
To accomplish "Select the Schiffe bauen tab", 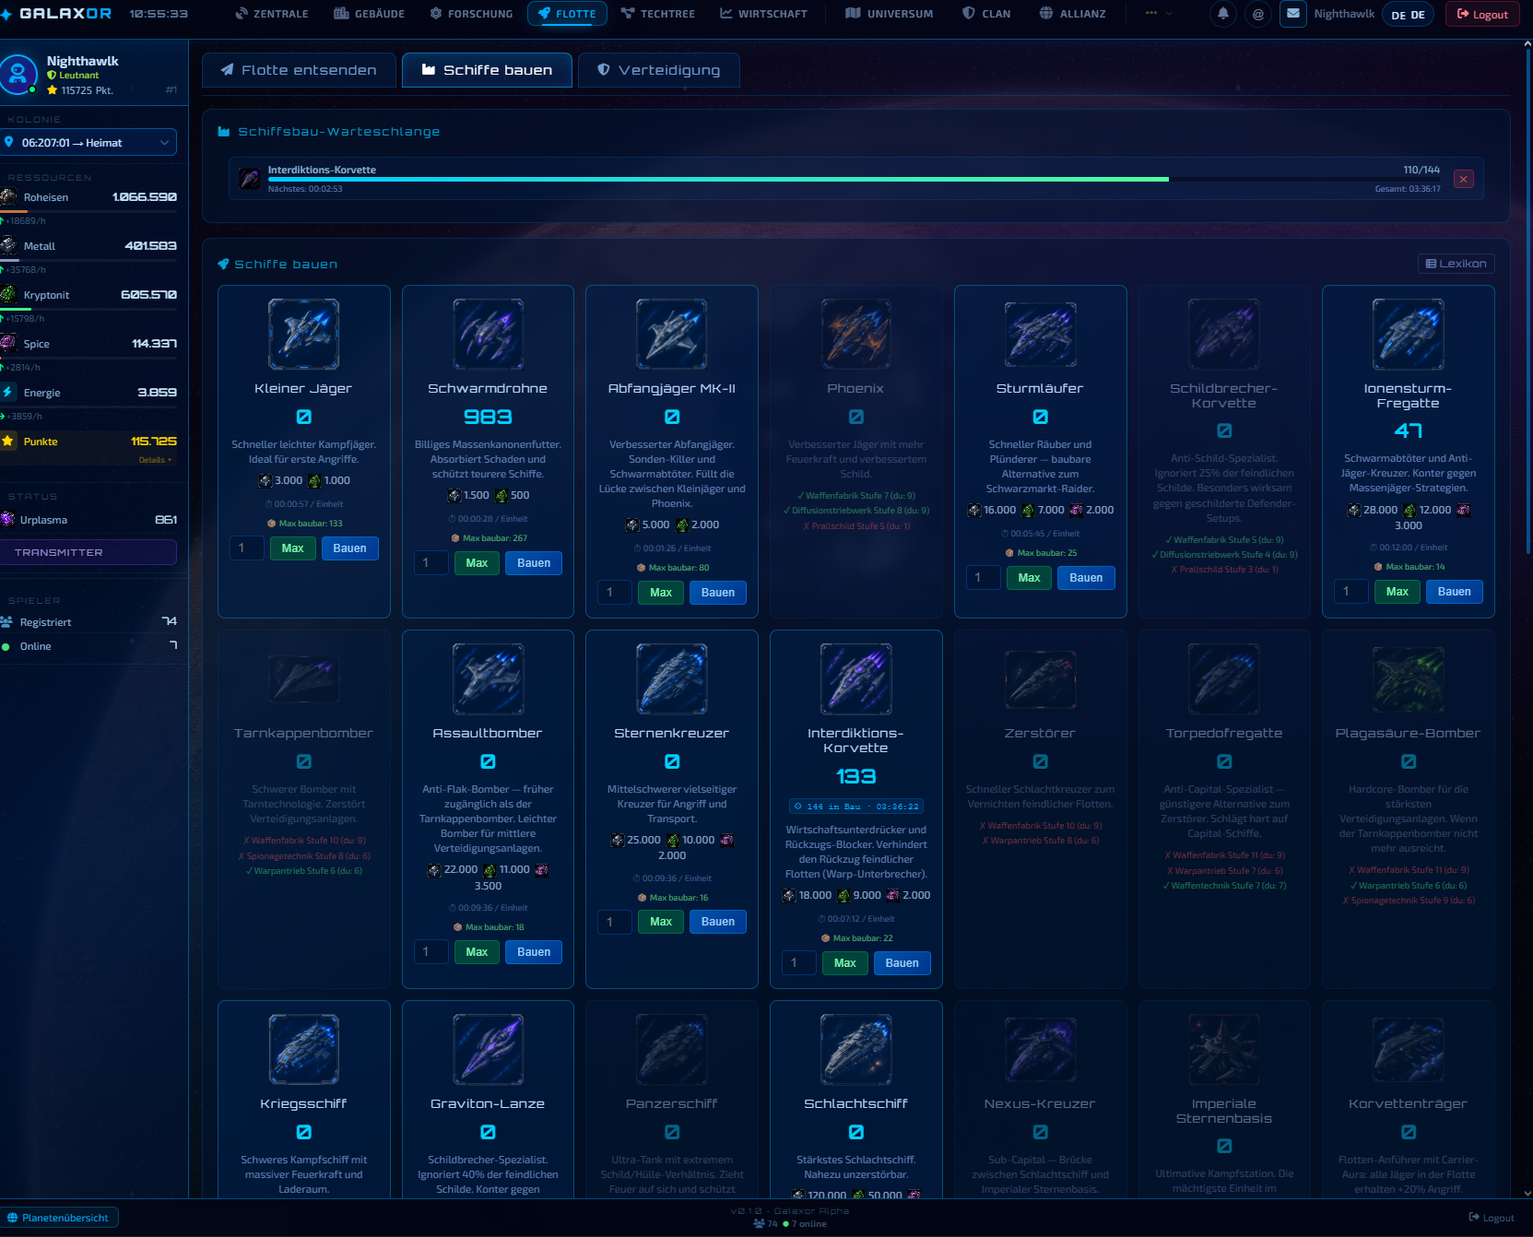I will [x=487, y=70].
